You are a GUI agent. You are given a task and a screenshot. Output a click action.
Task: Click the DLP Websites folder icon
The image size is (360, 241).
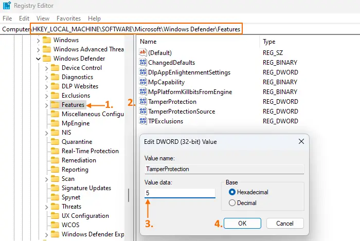55,86
